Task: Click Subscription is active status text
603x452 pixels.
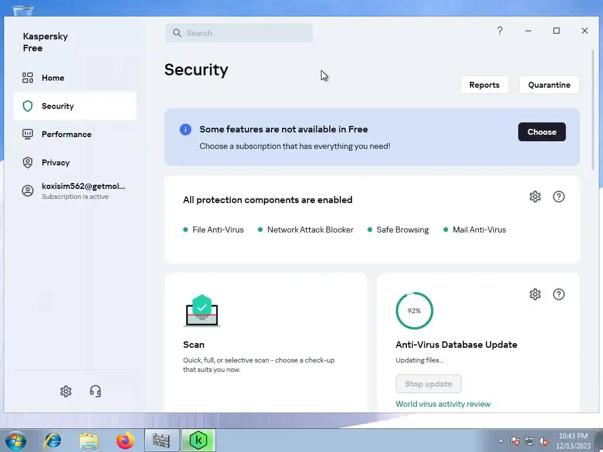Action: 75,197
